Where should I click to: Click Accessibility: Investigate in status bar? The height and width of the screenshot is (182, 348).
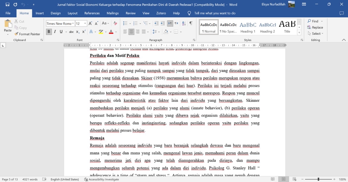click(x=101, y=179)
